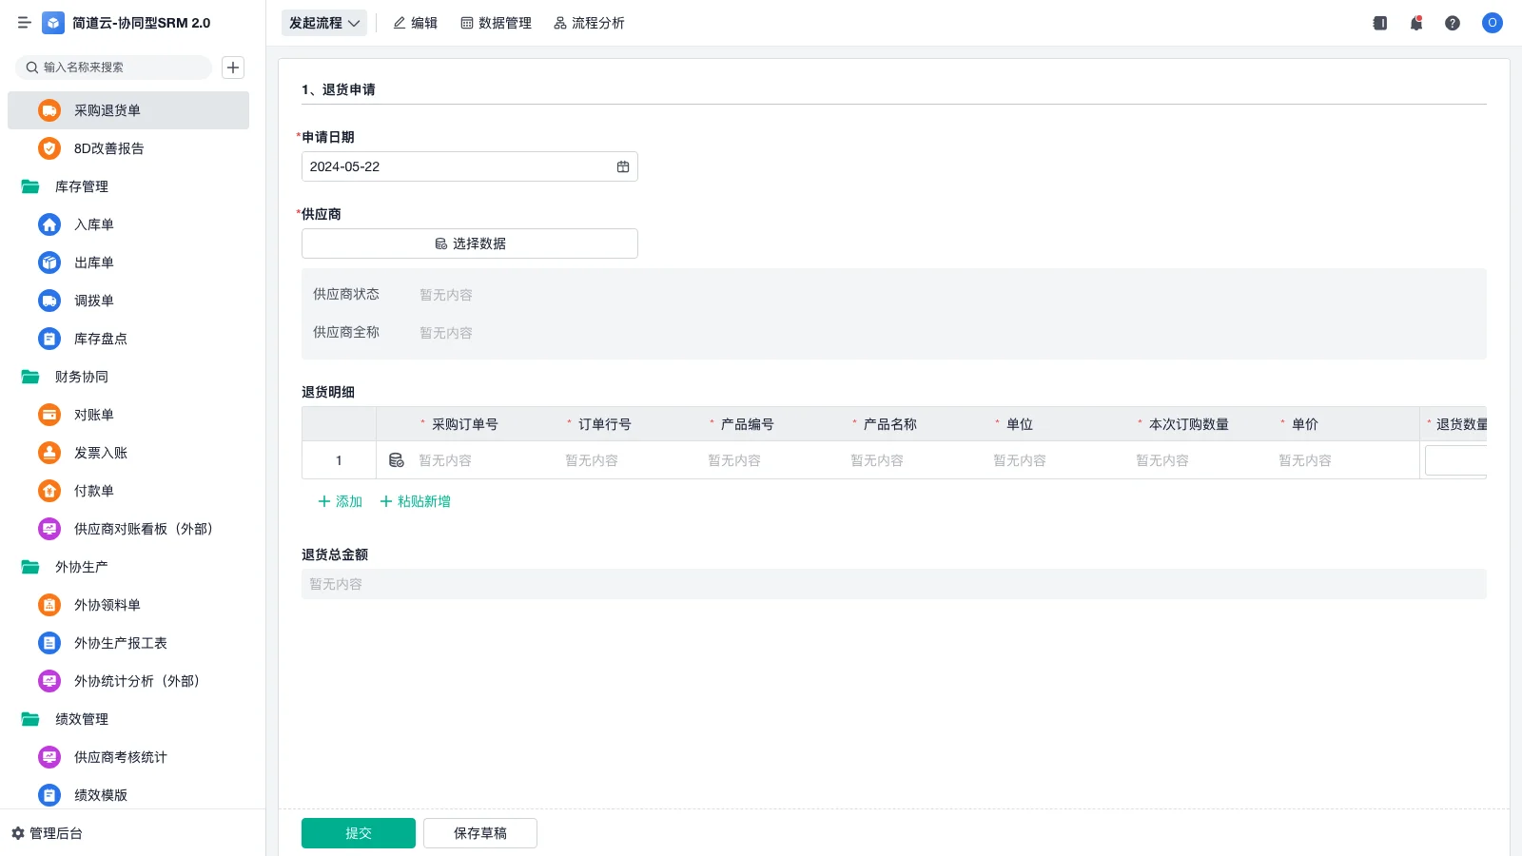The width and height of the screenshot is (1522, 856).
Task: Click the 入库单 house icon
Action: click(49, 224)
